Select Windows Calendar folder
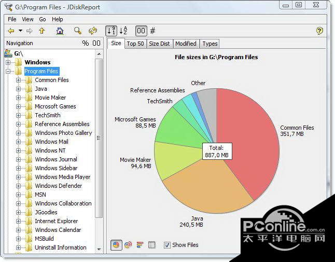Screen dimensions: 335x262 click(58, 230)
